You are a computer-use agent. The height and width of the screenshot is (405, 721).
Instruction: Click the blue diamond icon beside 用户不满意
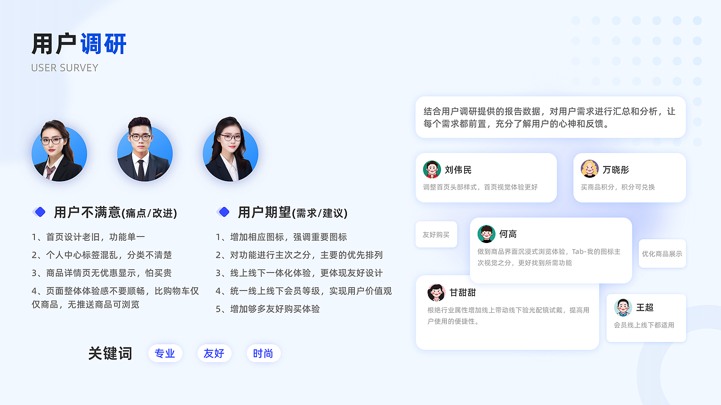[x=39, y=212]
